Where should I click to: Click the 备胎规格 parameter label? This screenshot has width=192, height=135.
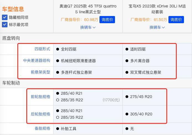point(42,128)
